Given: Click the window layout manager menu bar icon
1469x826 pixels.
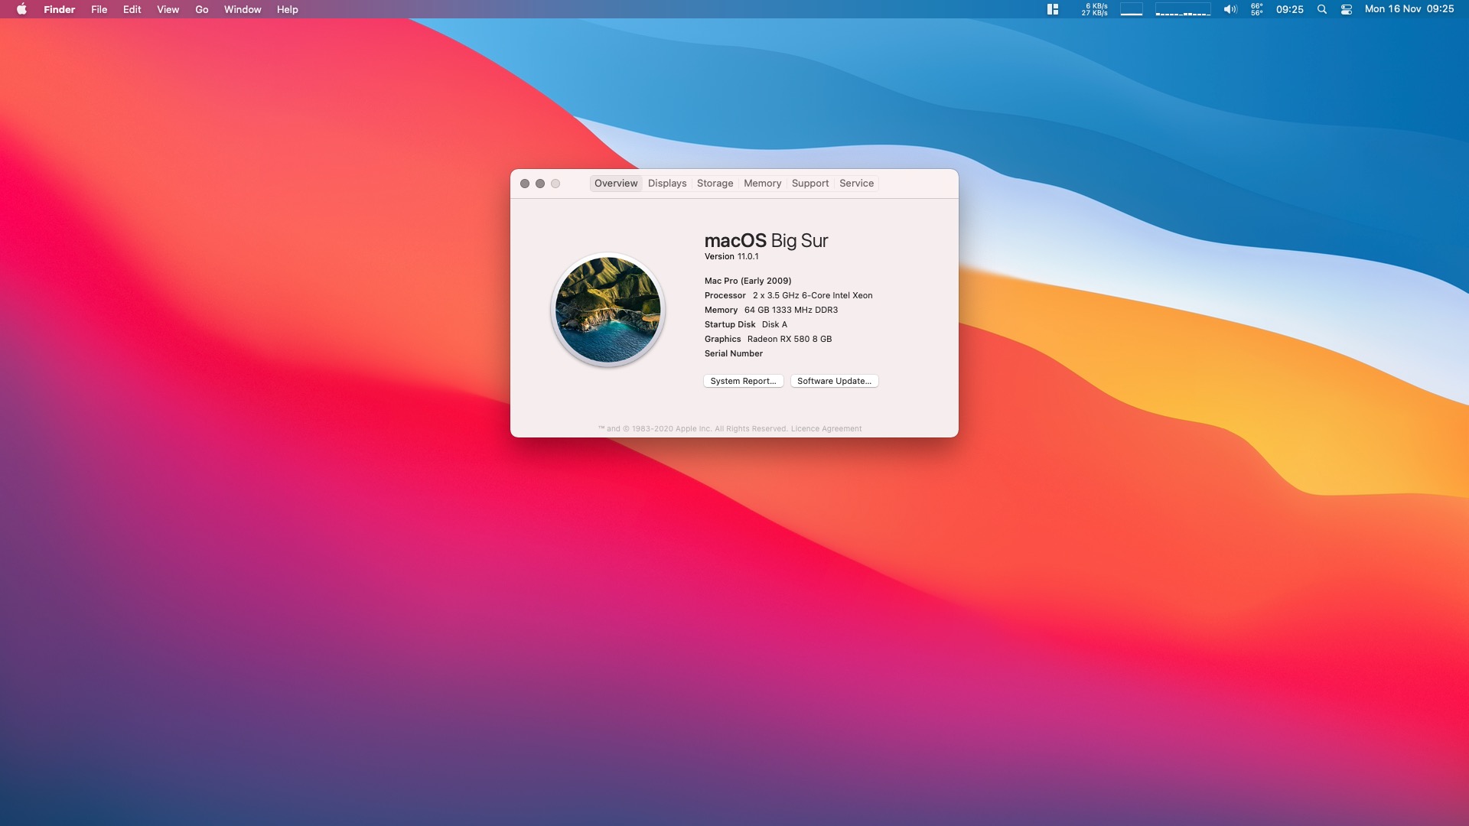Looking at the screenshot, I should (1053, 9).
